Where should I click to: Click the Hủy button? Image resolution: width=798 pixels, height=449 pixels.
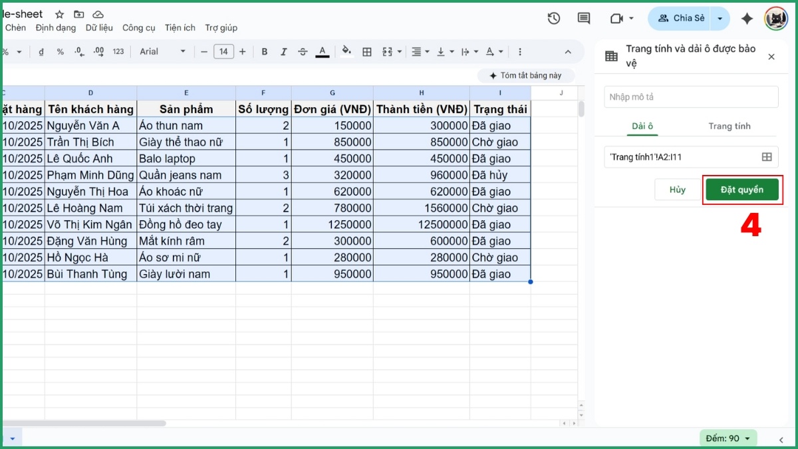tap(677, 190)
